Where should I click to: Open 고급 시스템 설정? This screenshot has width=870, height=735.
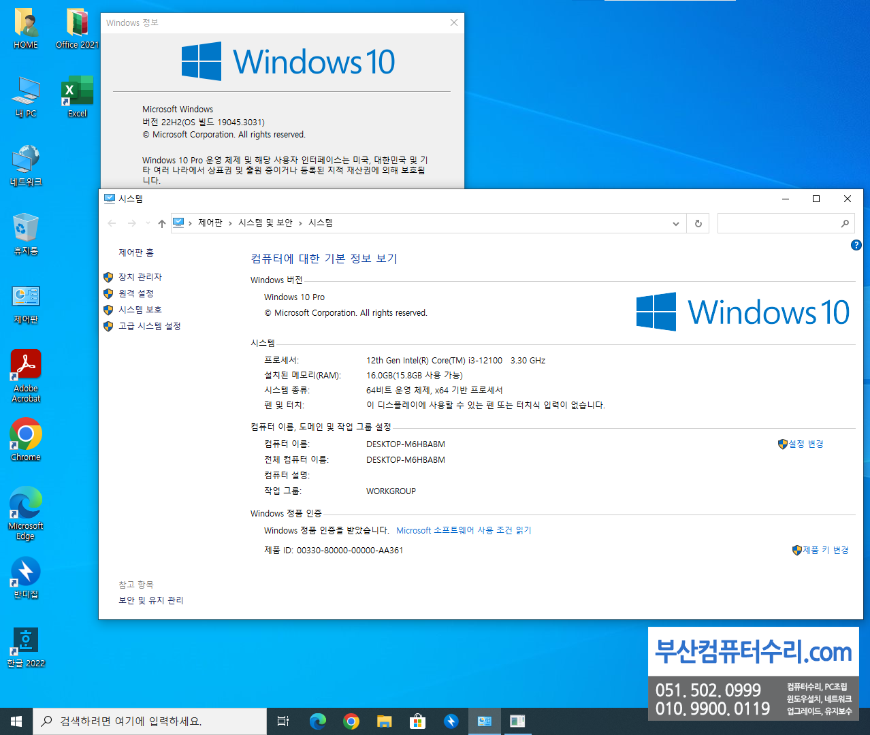tap(150, 326)
